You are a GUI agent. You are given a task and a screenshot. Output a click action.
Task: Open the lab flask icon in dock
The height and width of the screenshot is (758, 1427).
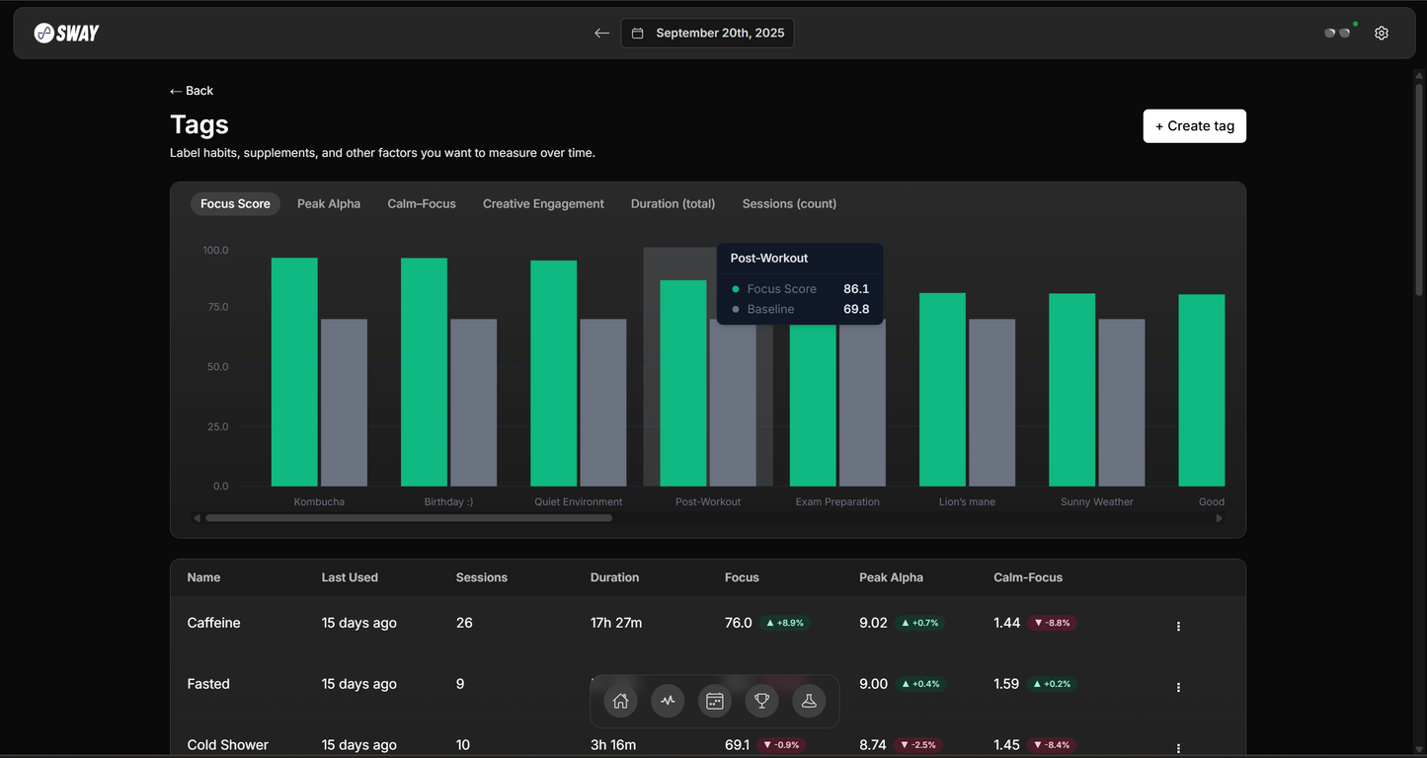tap(809, 701)
